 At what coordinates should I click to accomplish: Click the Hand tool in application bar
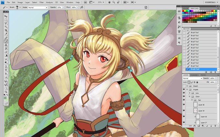109,2
